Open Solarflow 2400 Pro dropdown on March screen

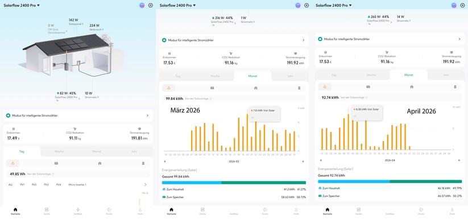pyautogui.click(x=177, y=5)
